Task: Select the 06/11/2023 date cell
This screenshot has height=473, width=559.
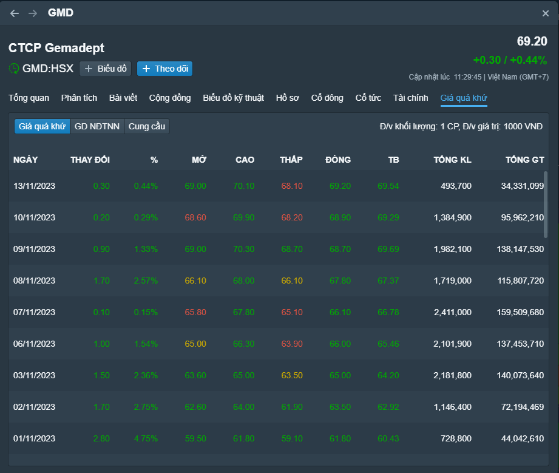Action: click(34, 344)
